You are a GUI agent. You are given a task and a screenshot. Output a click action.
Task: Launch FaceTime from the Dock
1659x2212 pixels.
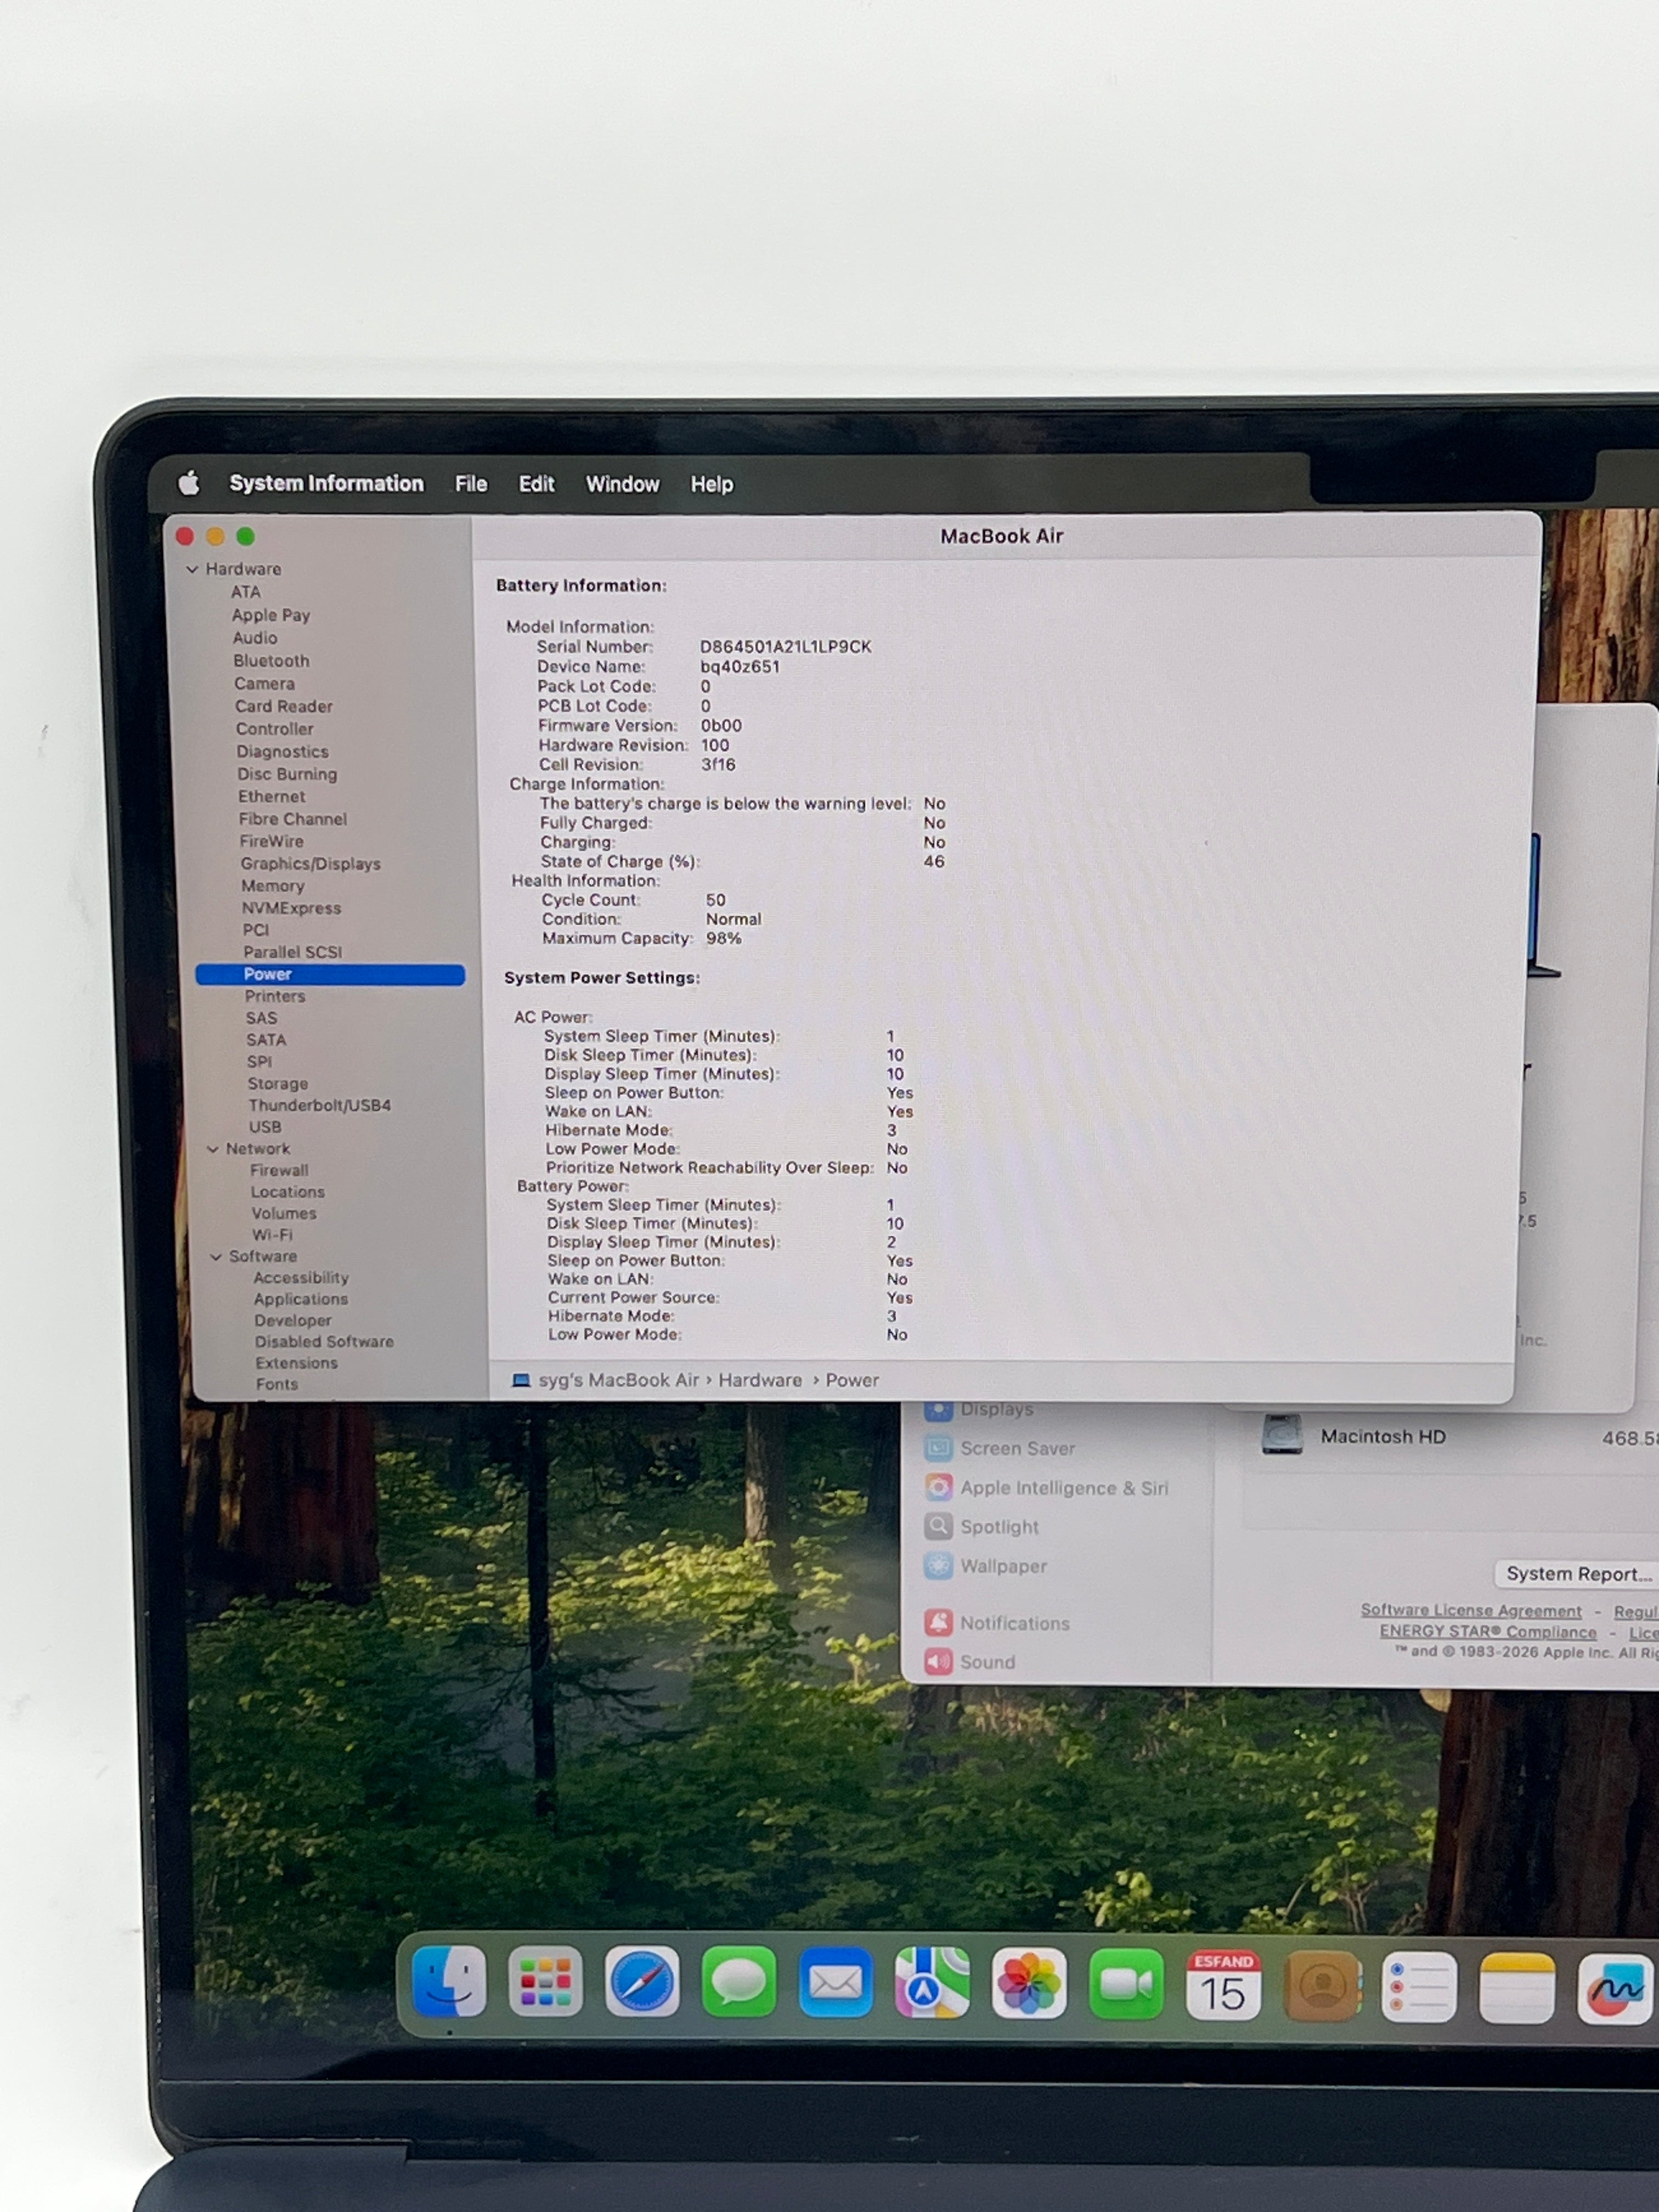(1126, 1984)
